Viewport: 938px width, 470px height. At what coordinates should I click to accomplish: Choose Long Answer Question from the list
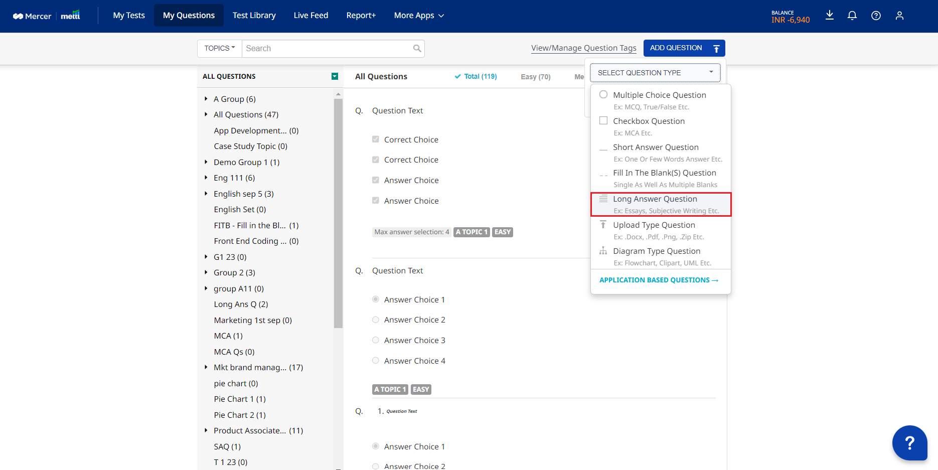click(655, 199)
